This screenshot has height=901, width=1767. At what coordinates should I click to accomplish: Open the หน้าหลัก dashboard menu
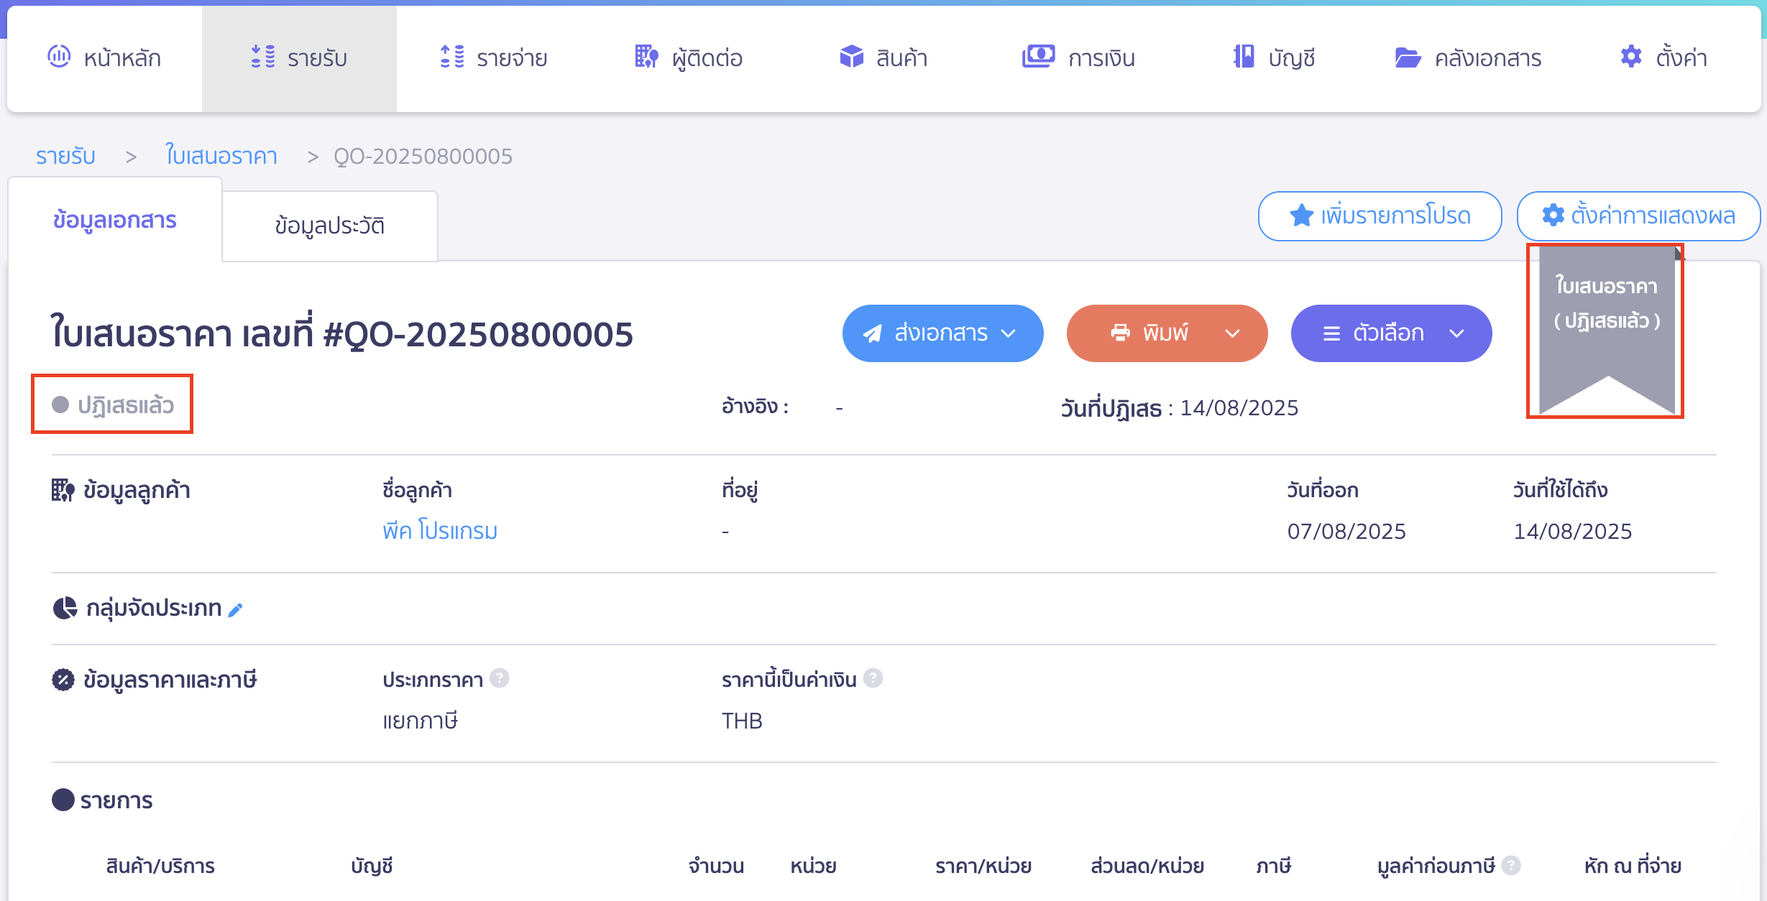point(104,57)
